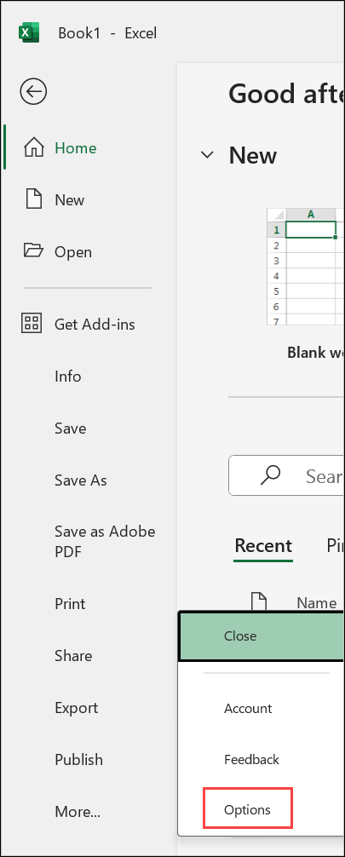Click the back arrow circle icon
Viewport: 345px width, 857px height.
tap(33, 91)
